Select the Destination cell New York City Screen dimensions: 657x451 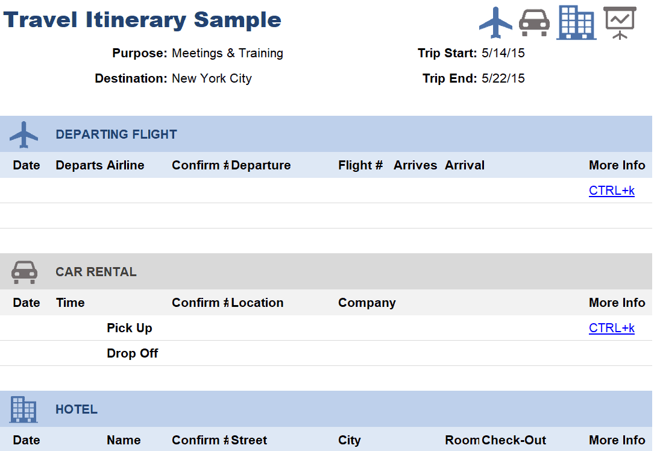212,78
